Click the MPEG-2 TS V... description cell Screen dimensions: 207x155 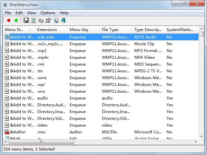[x=148, y=71]
